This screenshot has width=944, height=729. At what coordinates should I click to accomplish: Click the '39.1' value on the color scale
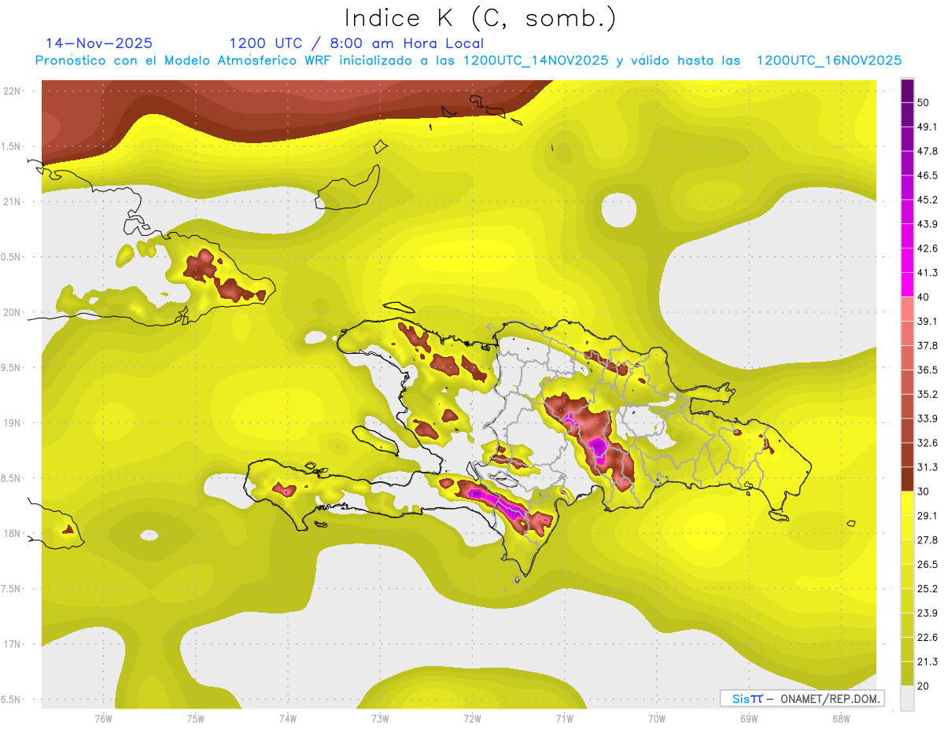pos(927,322)
